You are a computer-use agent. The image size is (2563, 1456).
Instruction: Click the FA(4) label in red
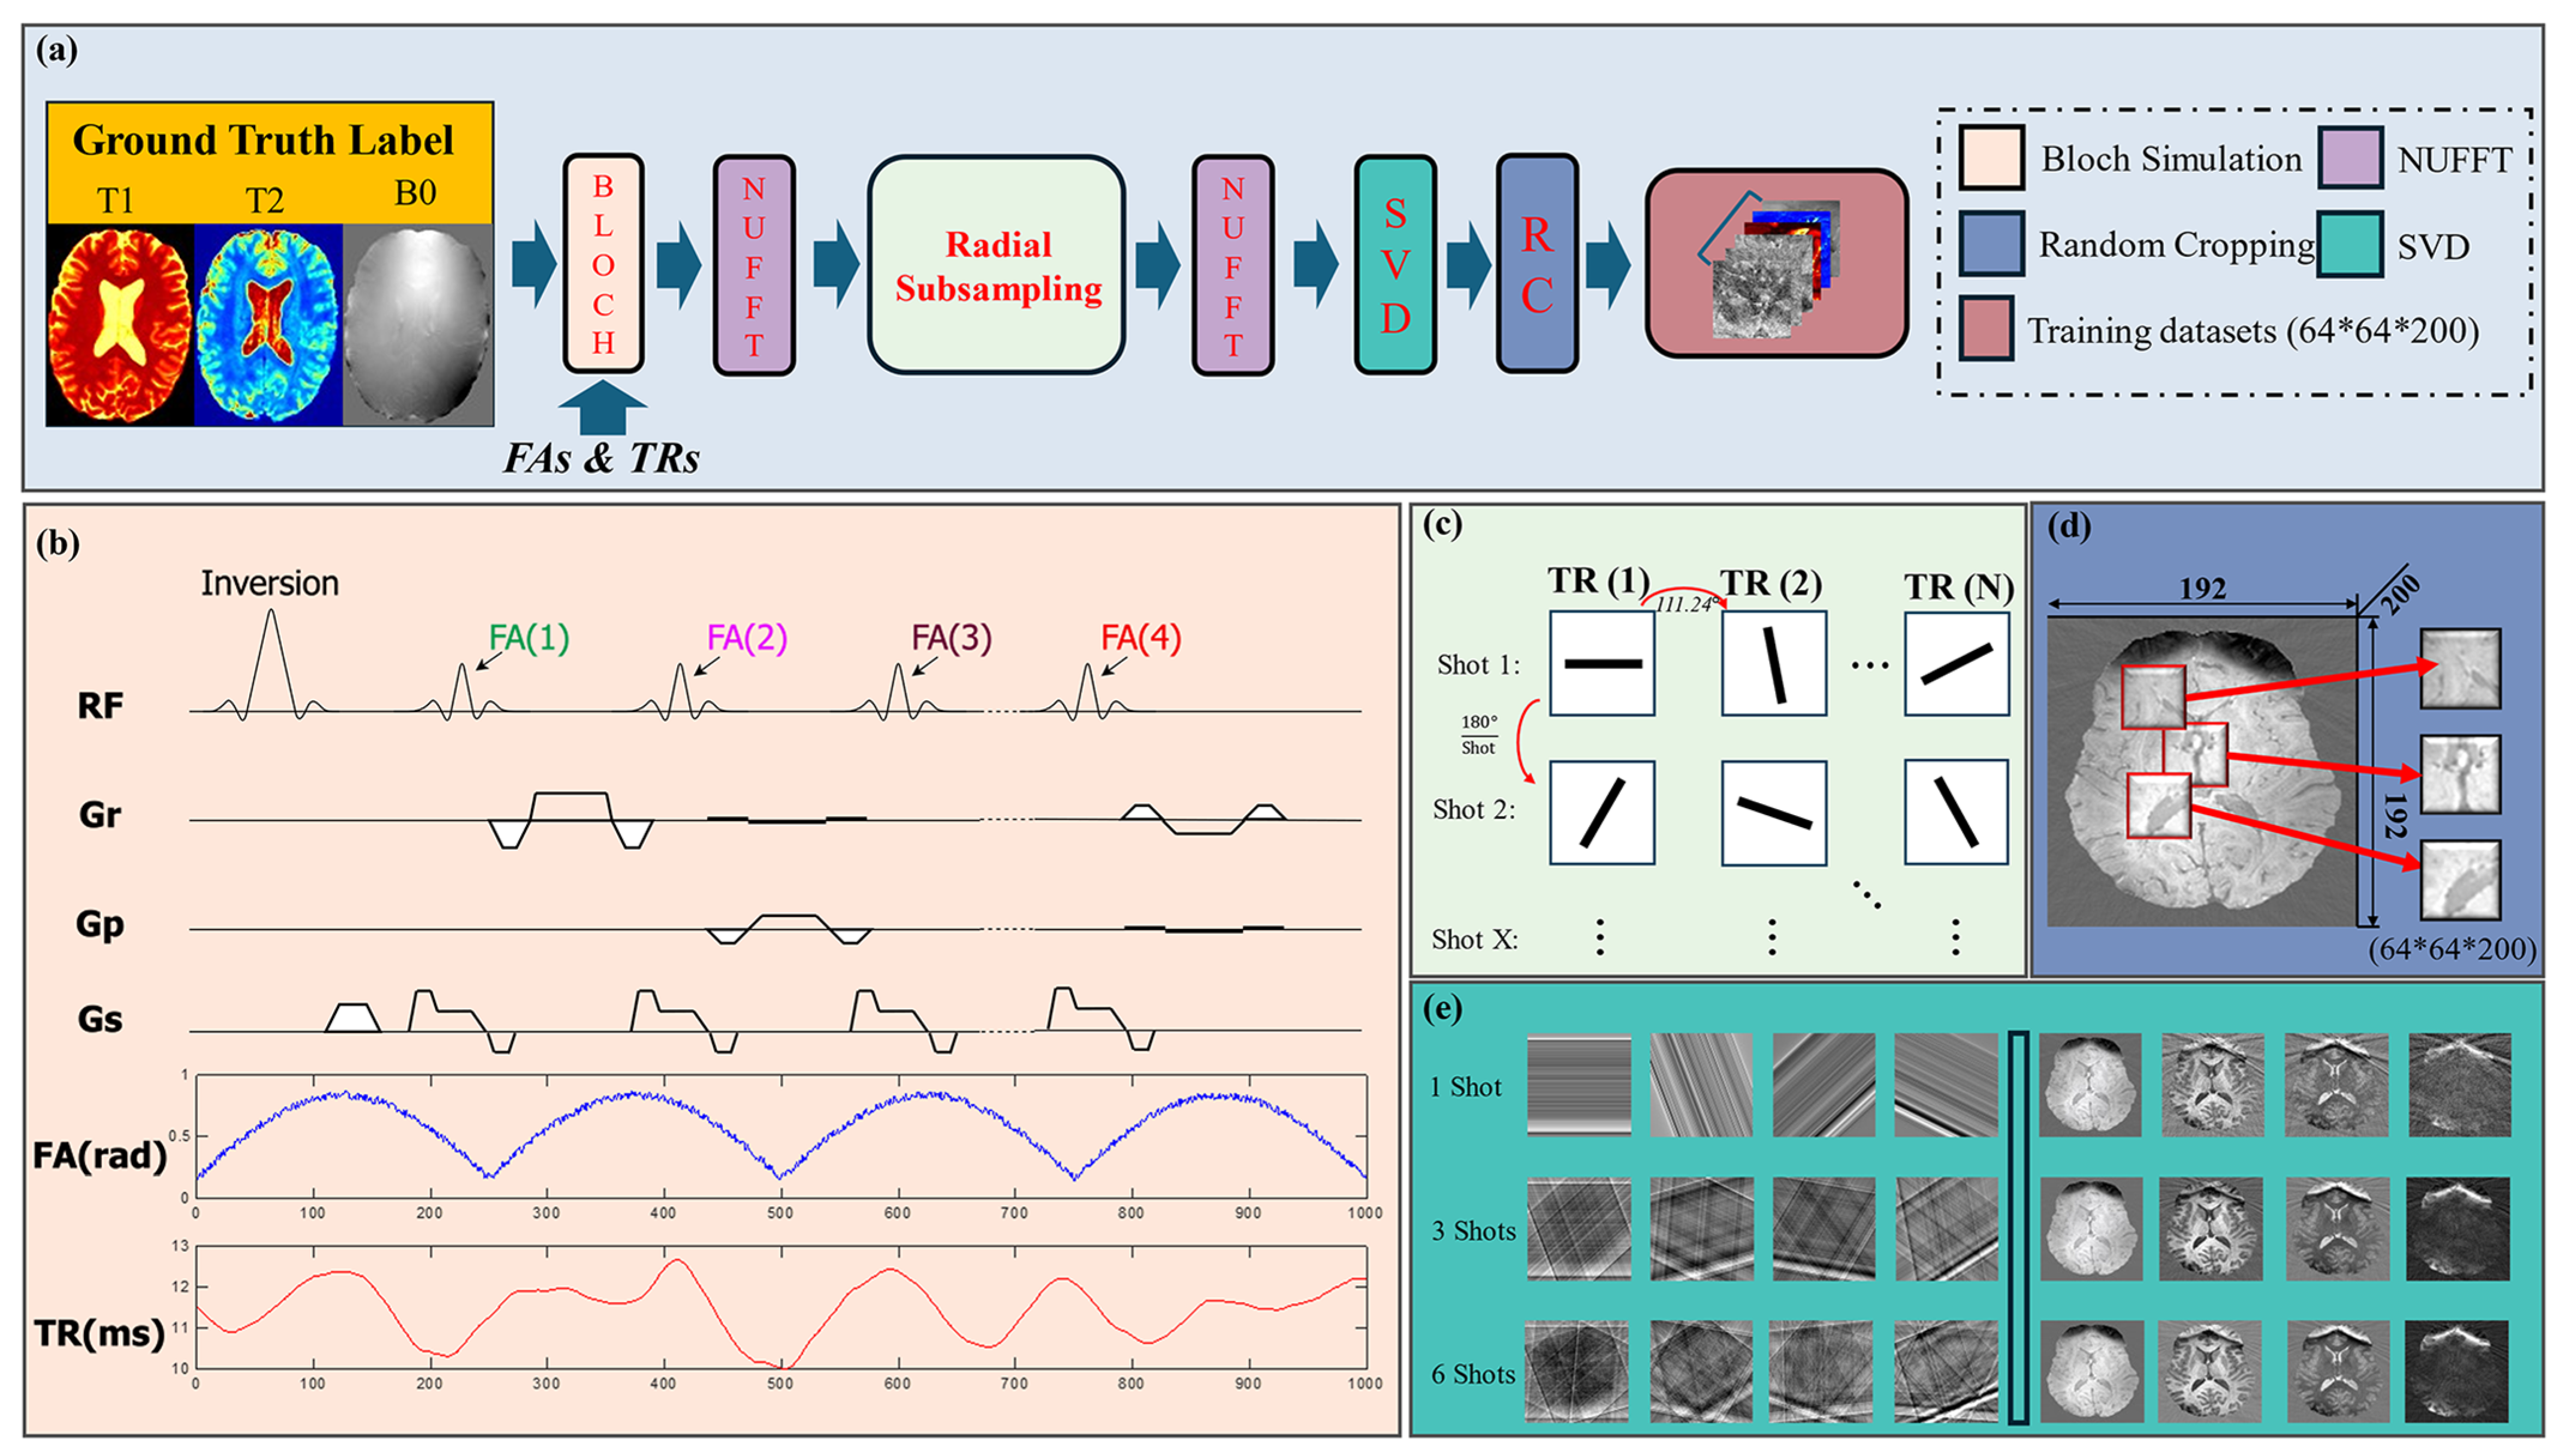click(x=1140, y=637)
